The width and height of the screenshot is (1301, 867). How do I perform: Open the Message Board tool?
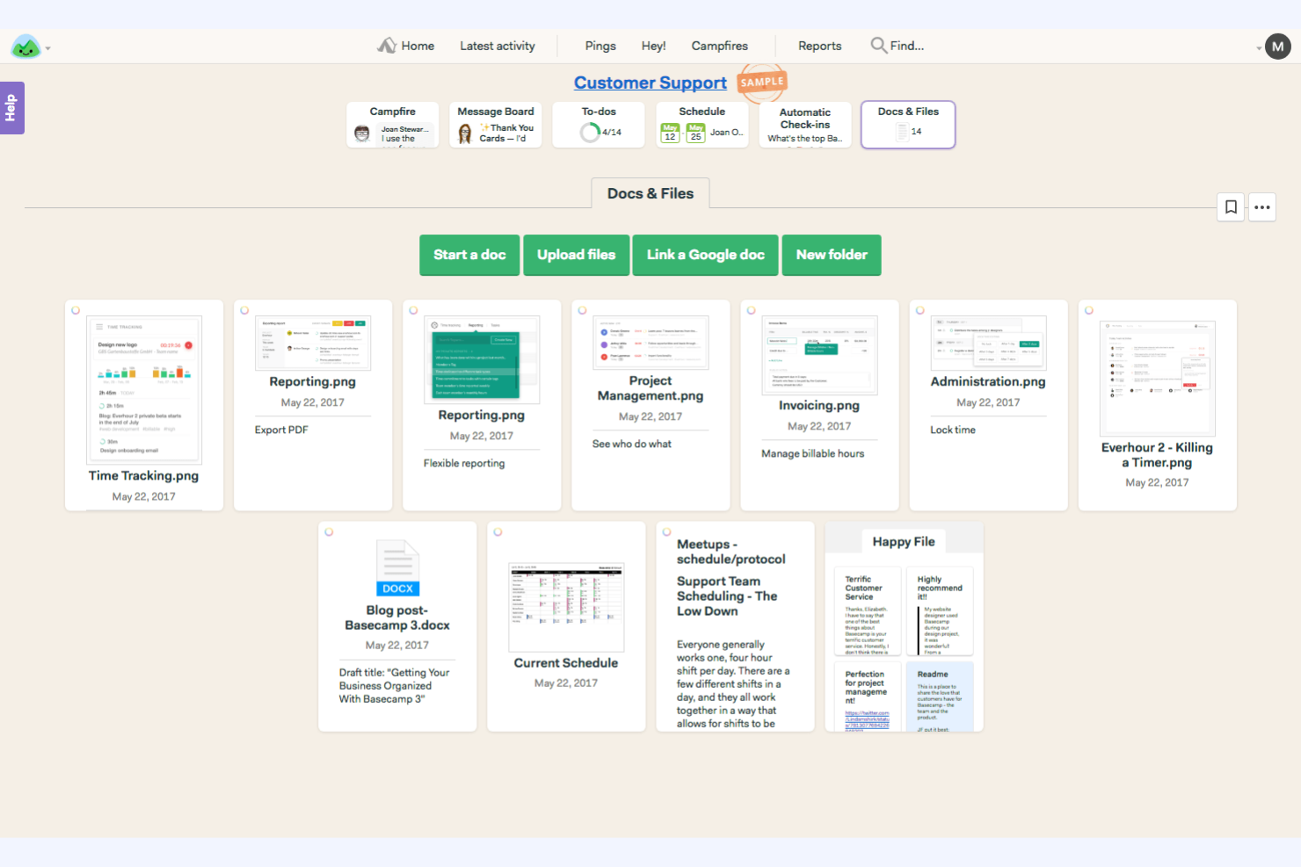[x=495, y=124]
